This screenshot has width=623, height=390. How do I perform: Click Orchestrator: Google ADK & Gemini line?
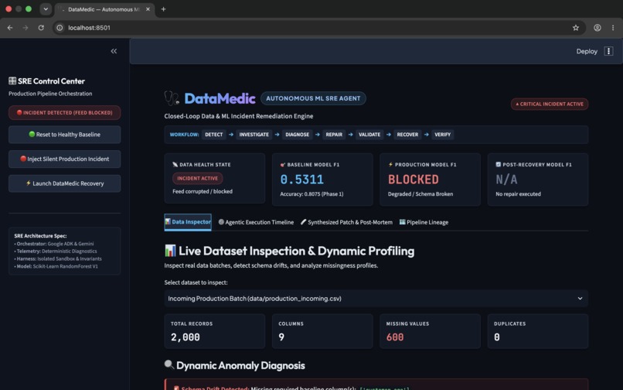(x=54, y=244)
